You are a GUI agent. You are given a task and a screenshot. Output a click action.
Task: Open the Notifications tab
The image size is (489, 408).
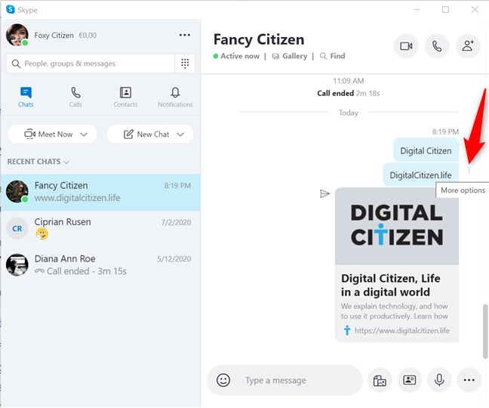(175, 97)
